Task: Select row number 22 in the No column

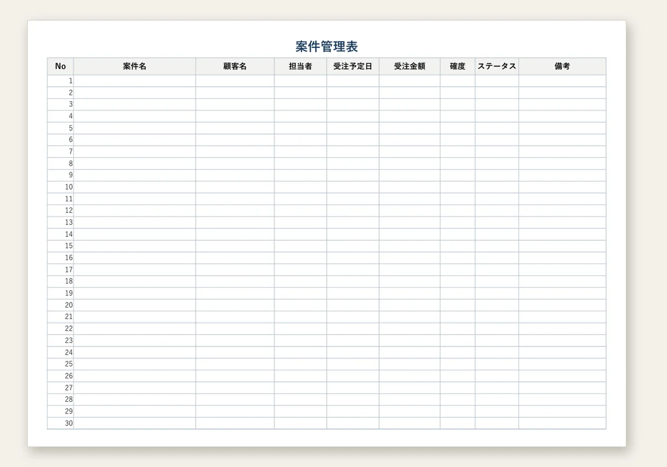Action: point(61,329)
